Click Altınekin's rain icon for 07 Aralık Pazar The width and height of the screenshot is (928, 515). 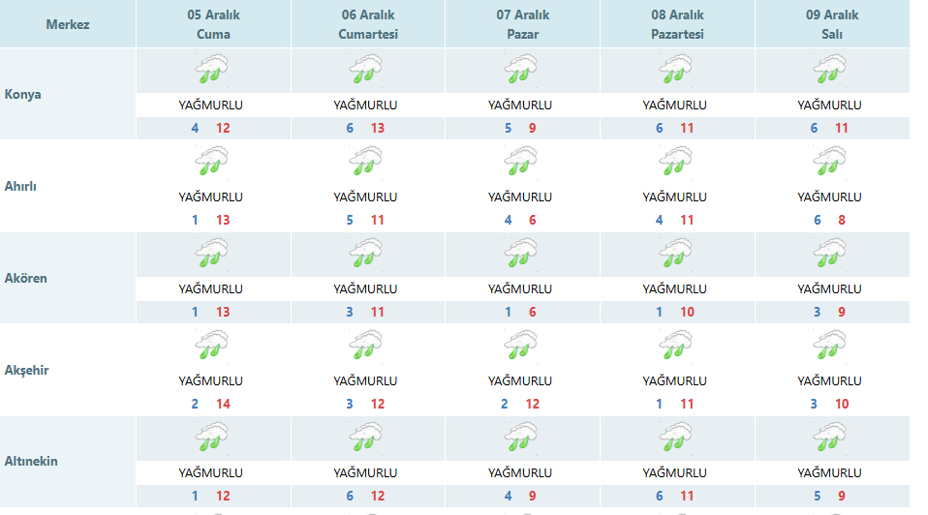pos(520,438)
